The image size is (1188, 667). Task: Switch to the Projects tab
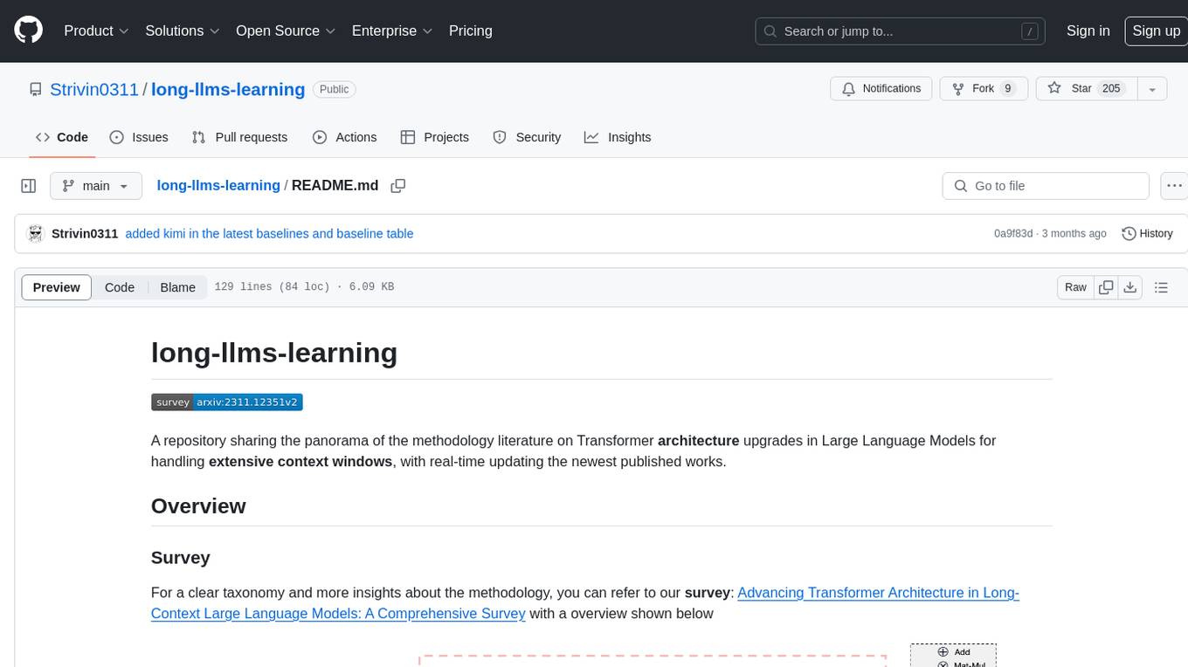[434, 137]
